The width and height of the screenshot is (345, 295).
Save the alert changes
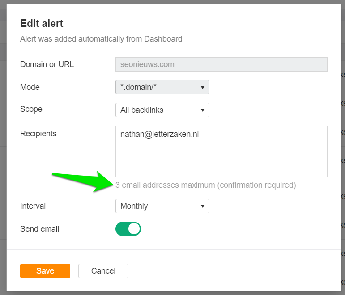point(45,271)
